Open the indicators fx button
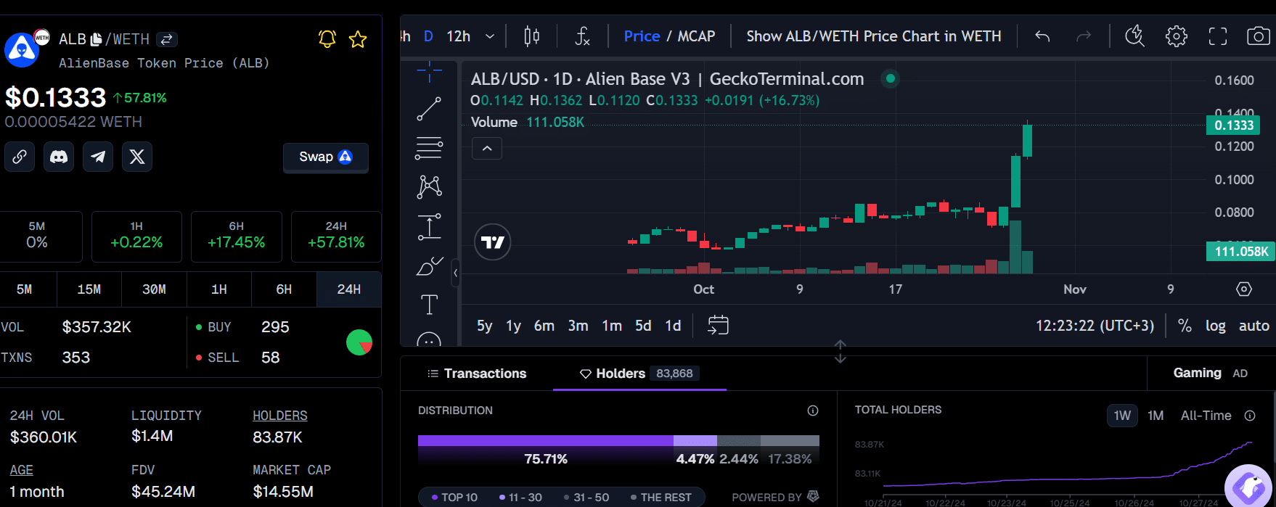Viewport: 1276px width, 507px height. click(x=582, y=36)
